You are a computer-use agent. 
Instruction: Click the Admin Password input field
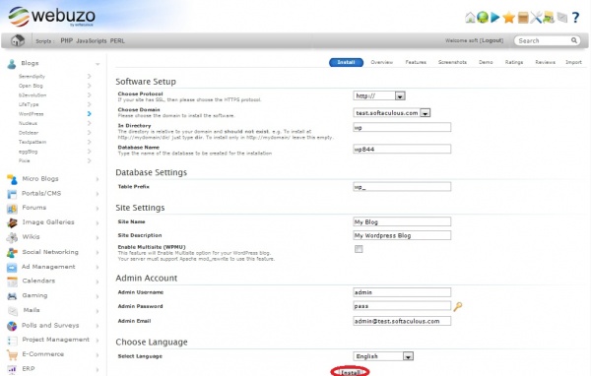coord(402,306)
